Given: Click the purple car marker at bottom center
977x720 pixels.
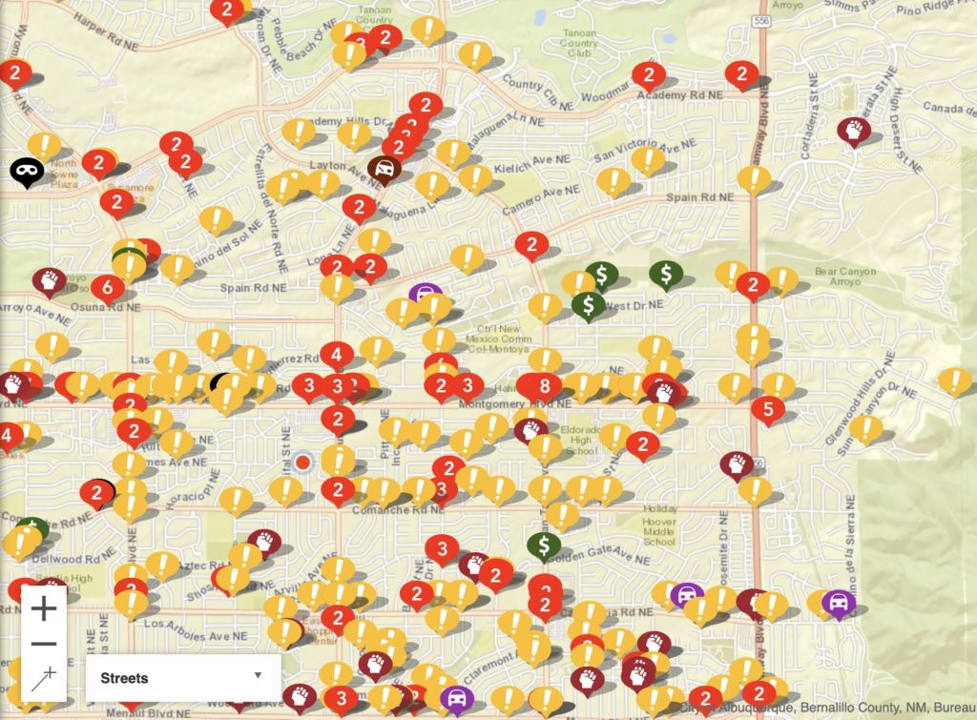Looking at the screenshot, I should [457, 700].
